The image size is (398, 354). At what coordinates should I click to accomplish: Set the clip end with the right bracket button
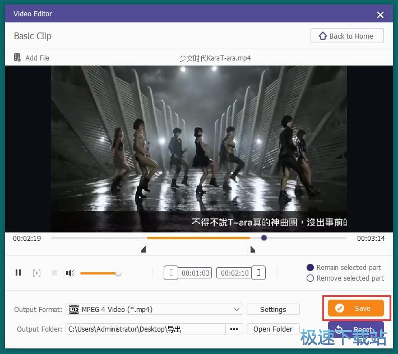[x=258, y=273]
